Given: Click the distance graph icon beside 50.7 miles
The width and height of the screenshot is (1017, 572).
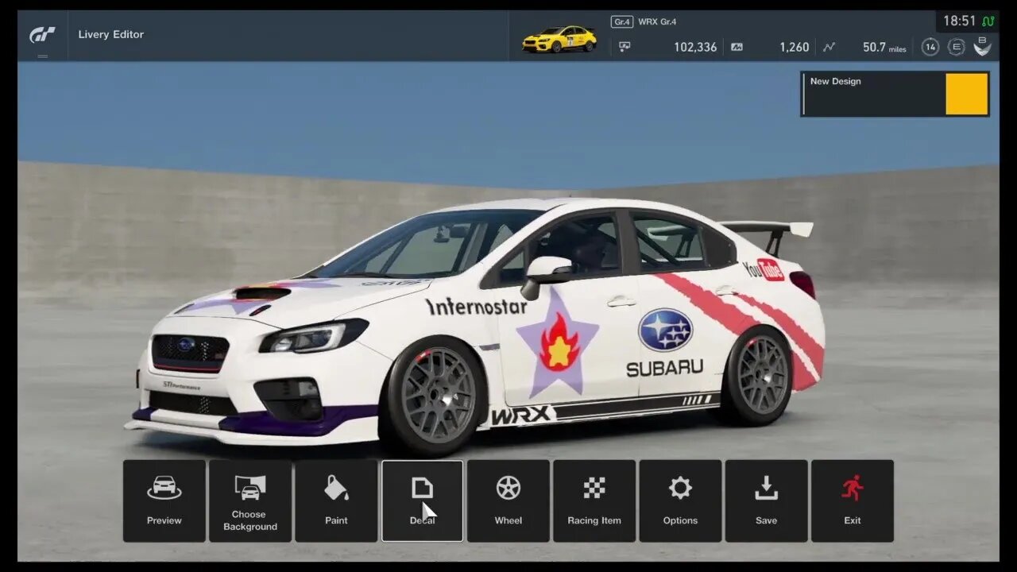Looking at the screenshot, I should pos(829,47).
